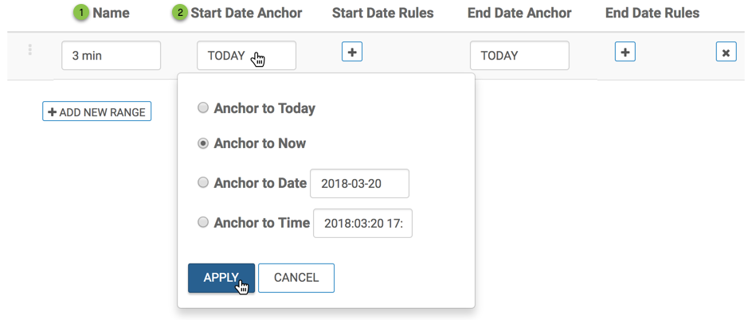Select the Anchor to Now radio button
Image resolution: width=752 pixels, height=320 pixels.
[x=204, y=144]
